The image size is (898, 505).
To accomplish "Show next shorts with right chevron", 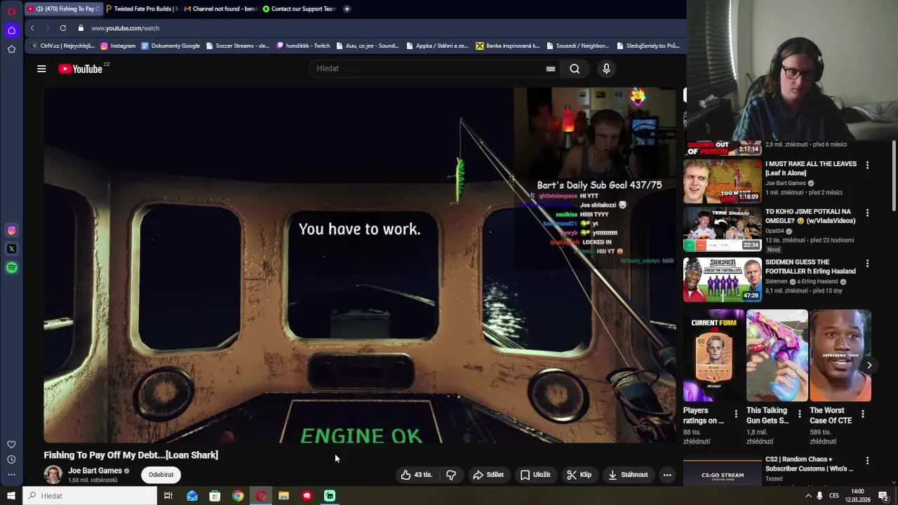I will tap(869, 365).
